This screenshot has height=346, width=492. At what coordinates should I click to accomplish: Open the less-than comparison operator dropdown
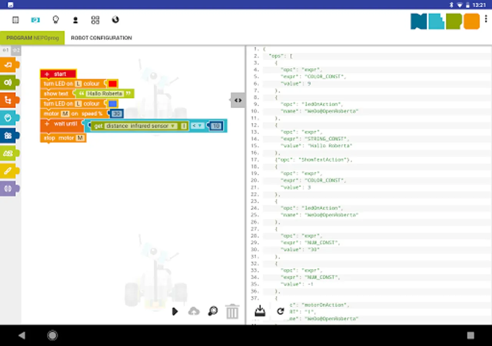coord(197,126)
